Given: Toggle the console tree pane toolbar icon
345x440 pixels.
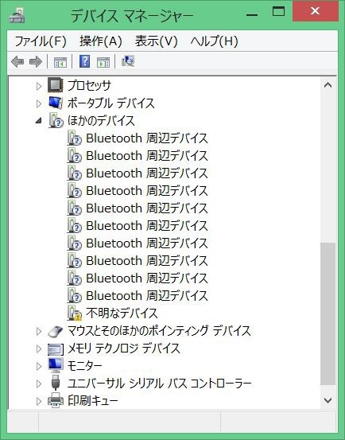Looking at the screenshot, I should click(60, 62).
